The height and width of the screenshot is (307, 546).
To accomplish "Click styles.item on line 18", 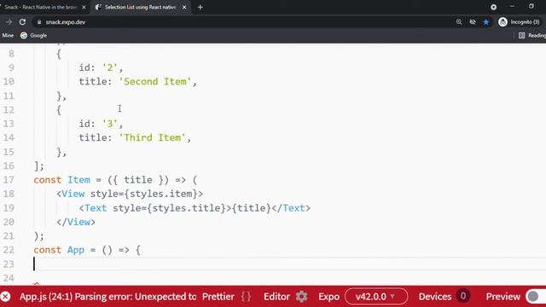I will pyautogui.click(x=164, y=194).
